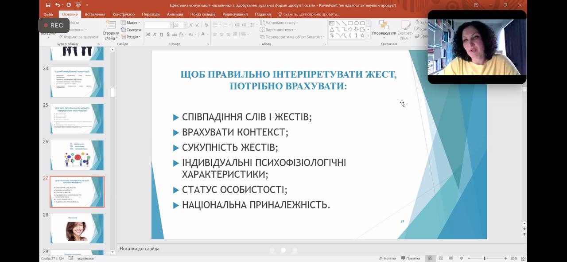Click the zoom slider handle
This screenshot has height=262, width=567.
click(x=484, y=258)
